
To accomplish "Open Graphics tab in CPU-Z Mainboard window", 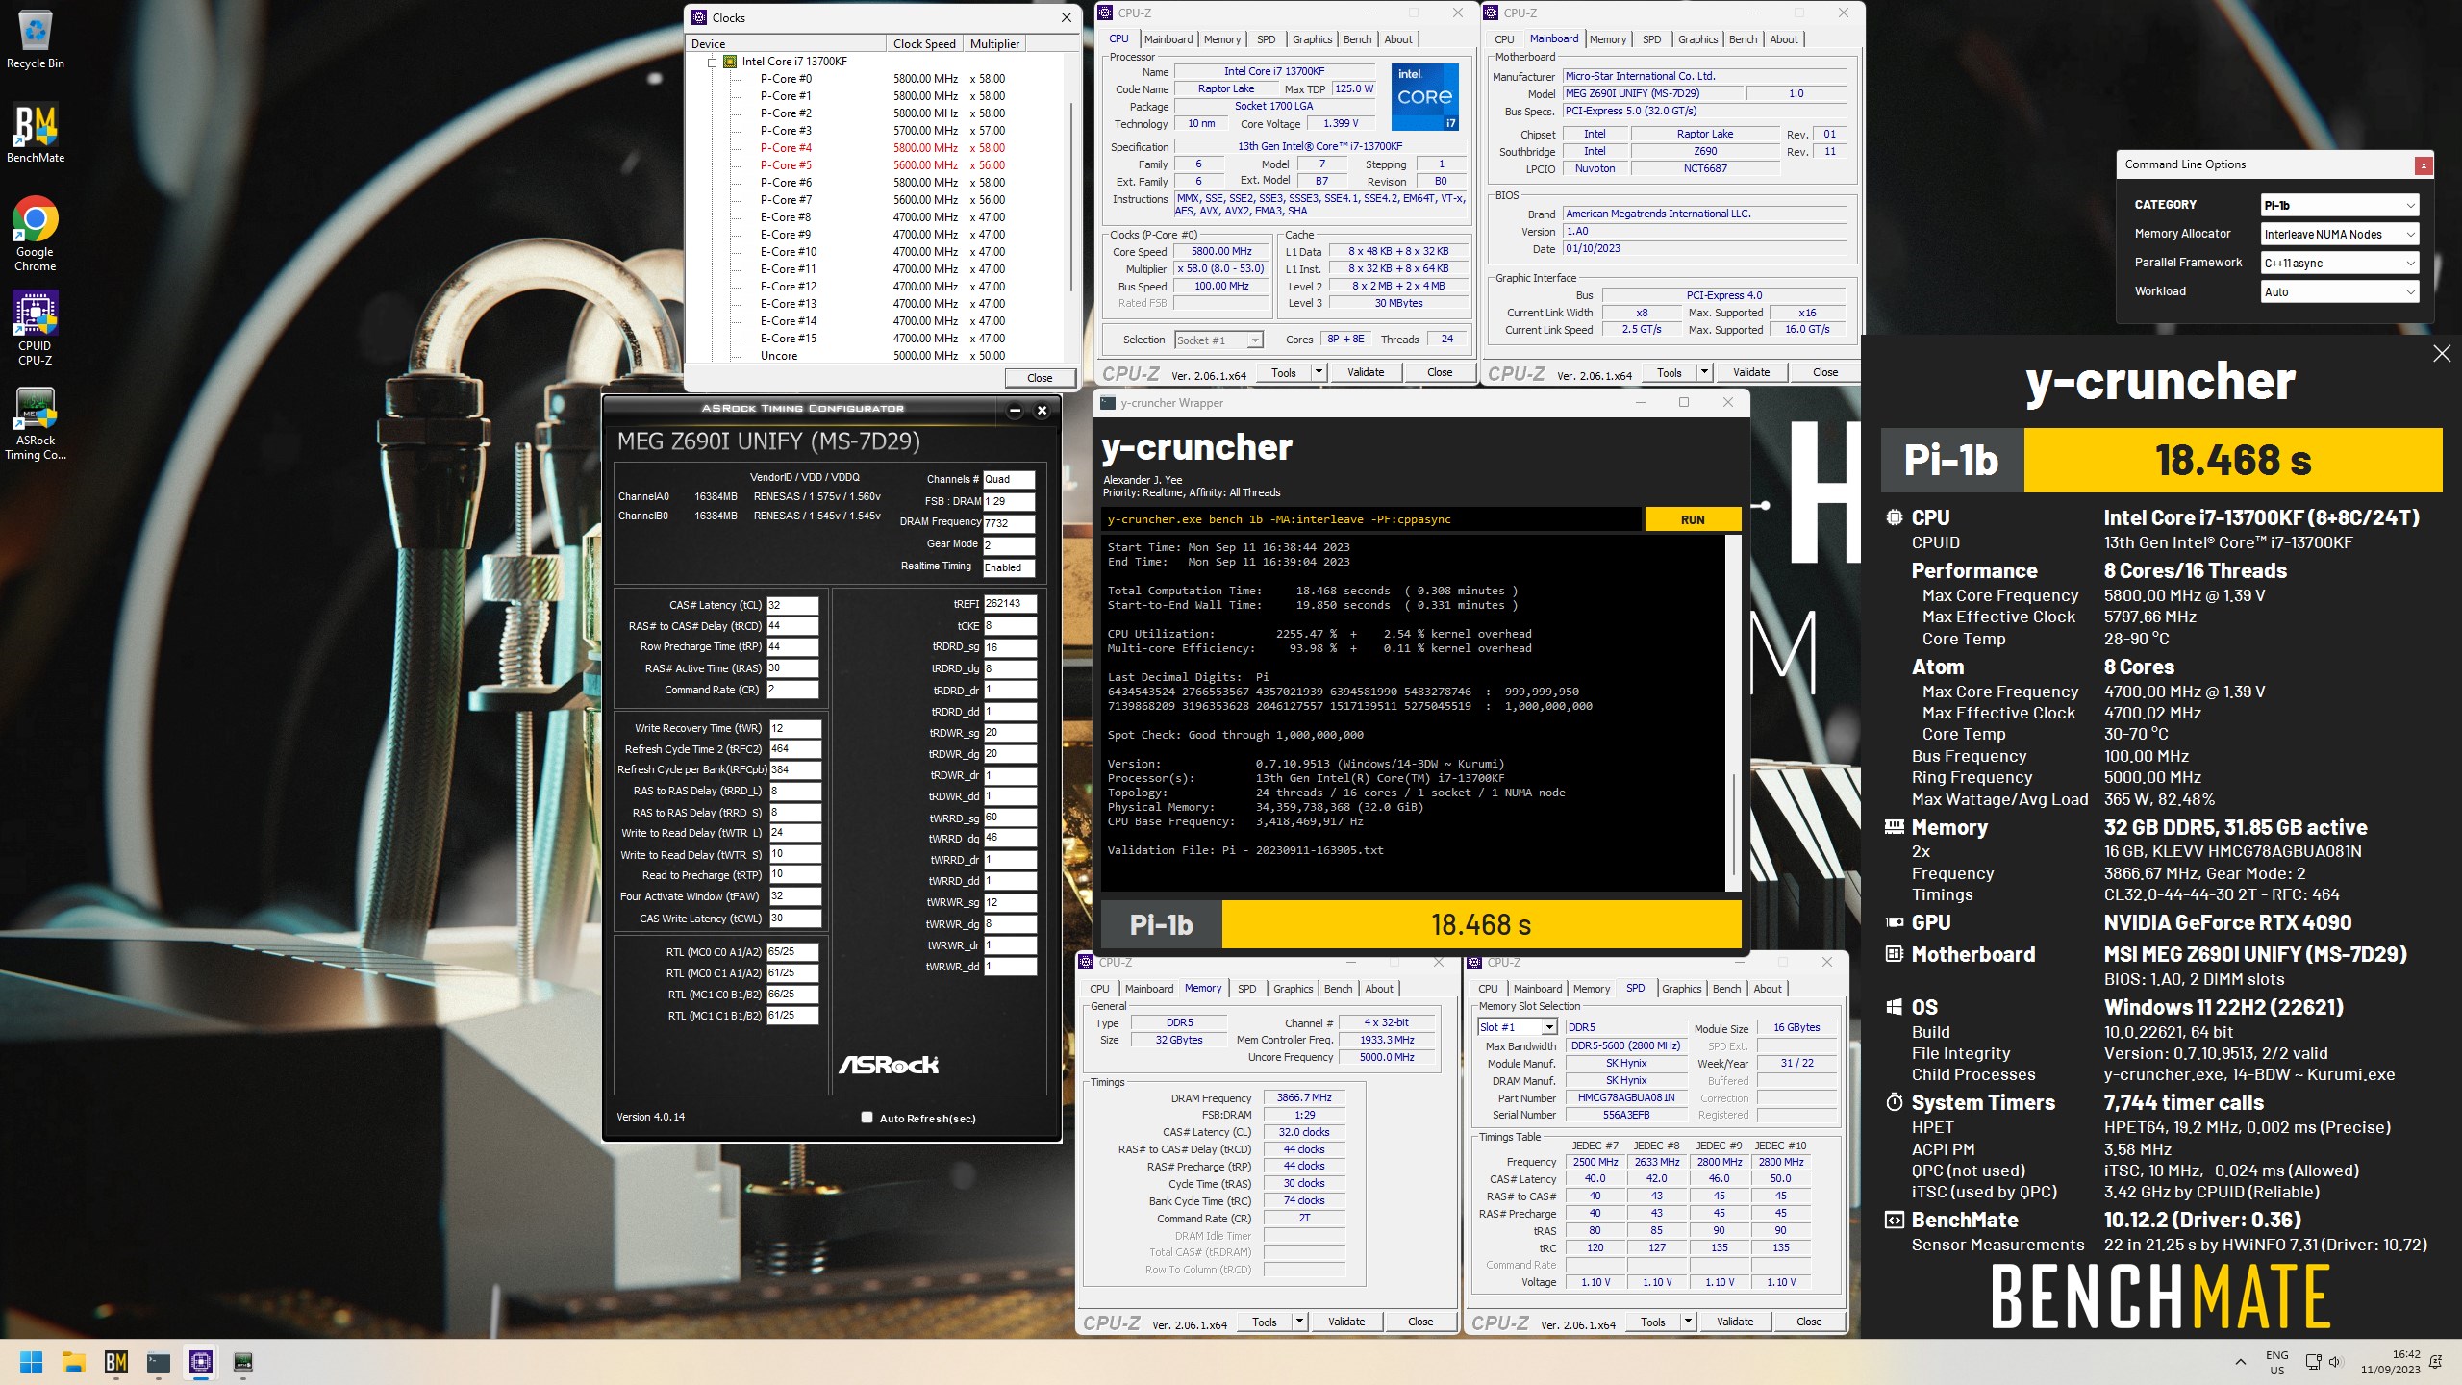I will (1697, 39).
